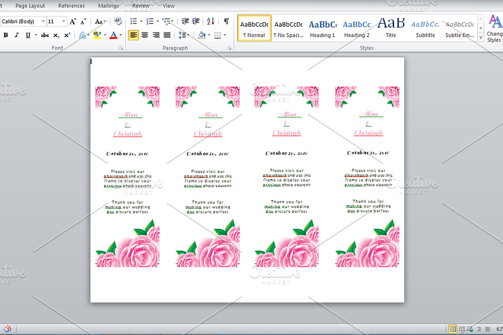Open the borders dropdown arrow

tap(225, 35)
